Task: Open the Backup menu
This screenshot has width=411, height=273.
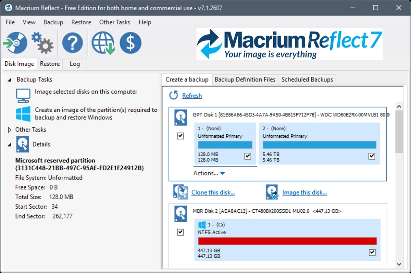Action: (x=53, y=22)
